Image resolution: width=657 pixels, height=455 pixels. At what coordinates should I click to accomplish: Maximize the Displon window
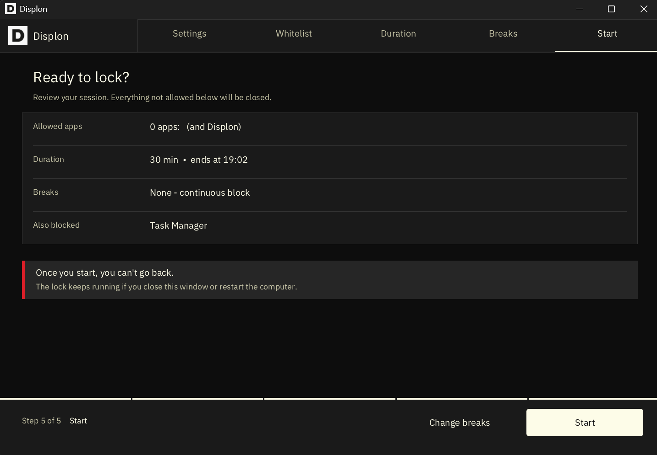click(611, 9)
